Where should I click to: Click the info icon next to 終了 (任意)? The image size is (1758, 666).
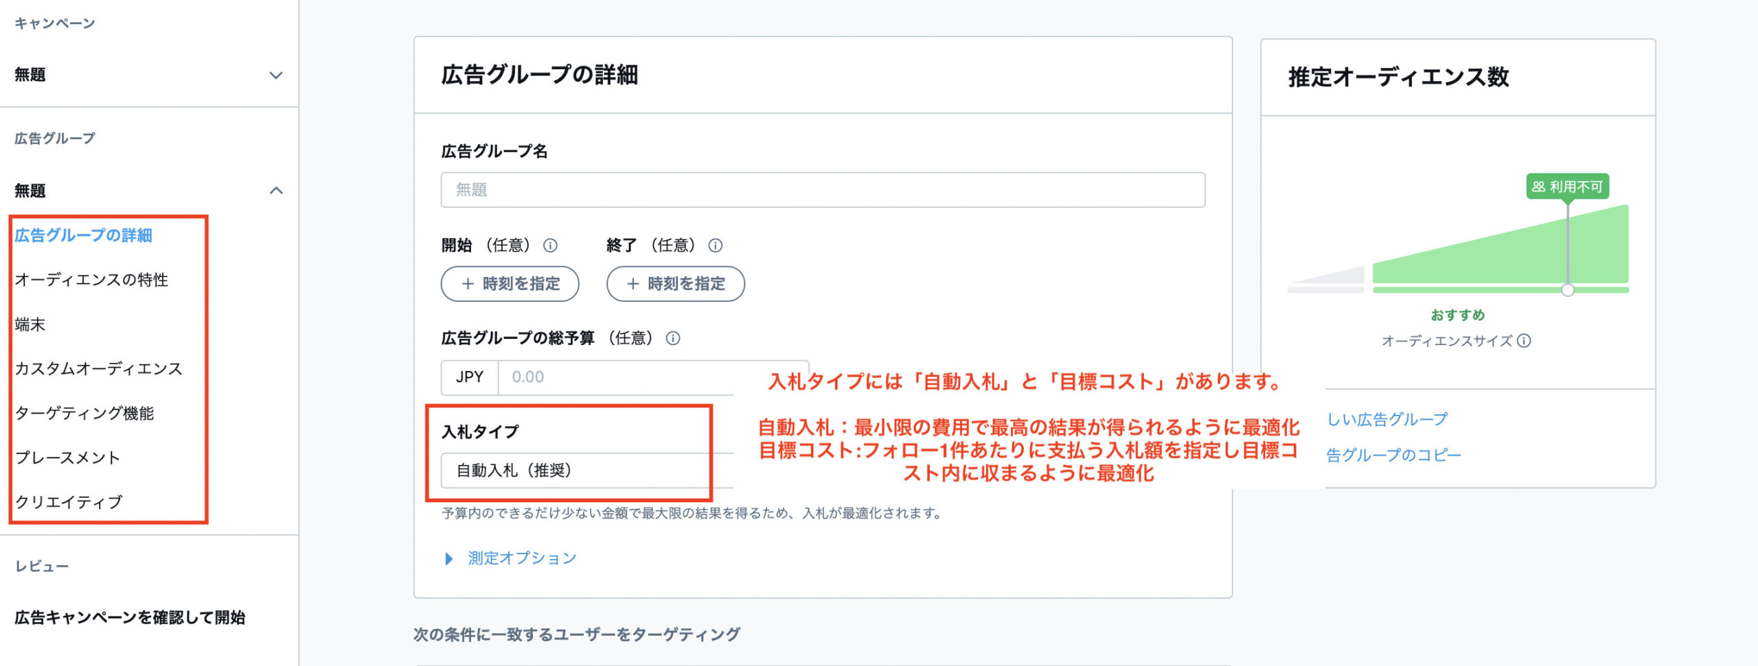tap(715, 246)
